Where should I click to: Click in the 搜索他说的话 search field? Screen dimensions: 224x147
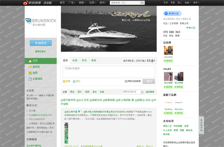click(x=131, y=92)
